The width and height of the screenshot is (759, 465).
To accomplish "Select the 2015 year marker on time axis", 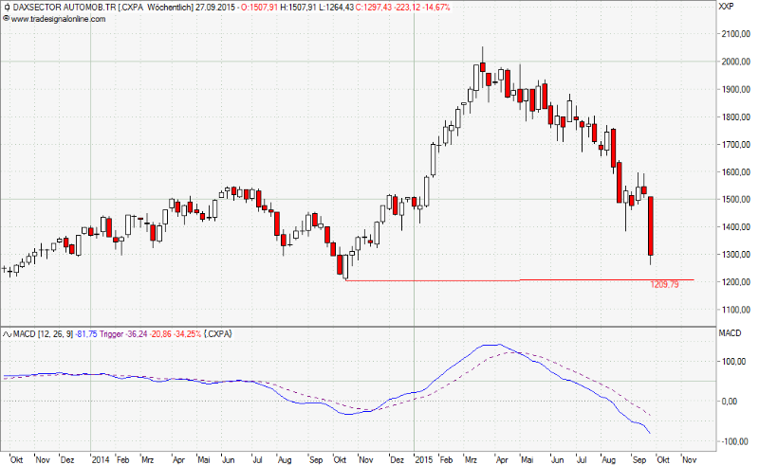I will (x=424, y=457).
